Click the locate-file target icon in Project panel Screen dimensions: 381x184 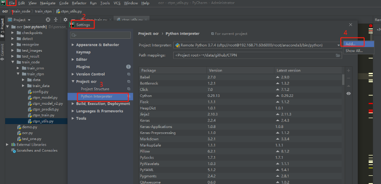[x=48, y=20]
